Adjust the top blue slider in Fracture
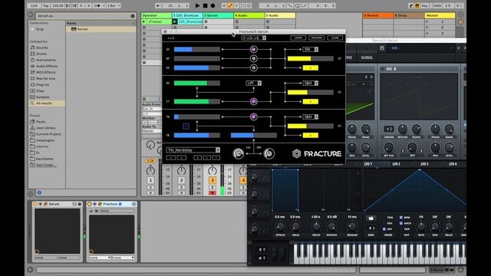The image size is (491, 276). tap(197, 49)
